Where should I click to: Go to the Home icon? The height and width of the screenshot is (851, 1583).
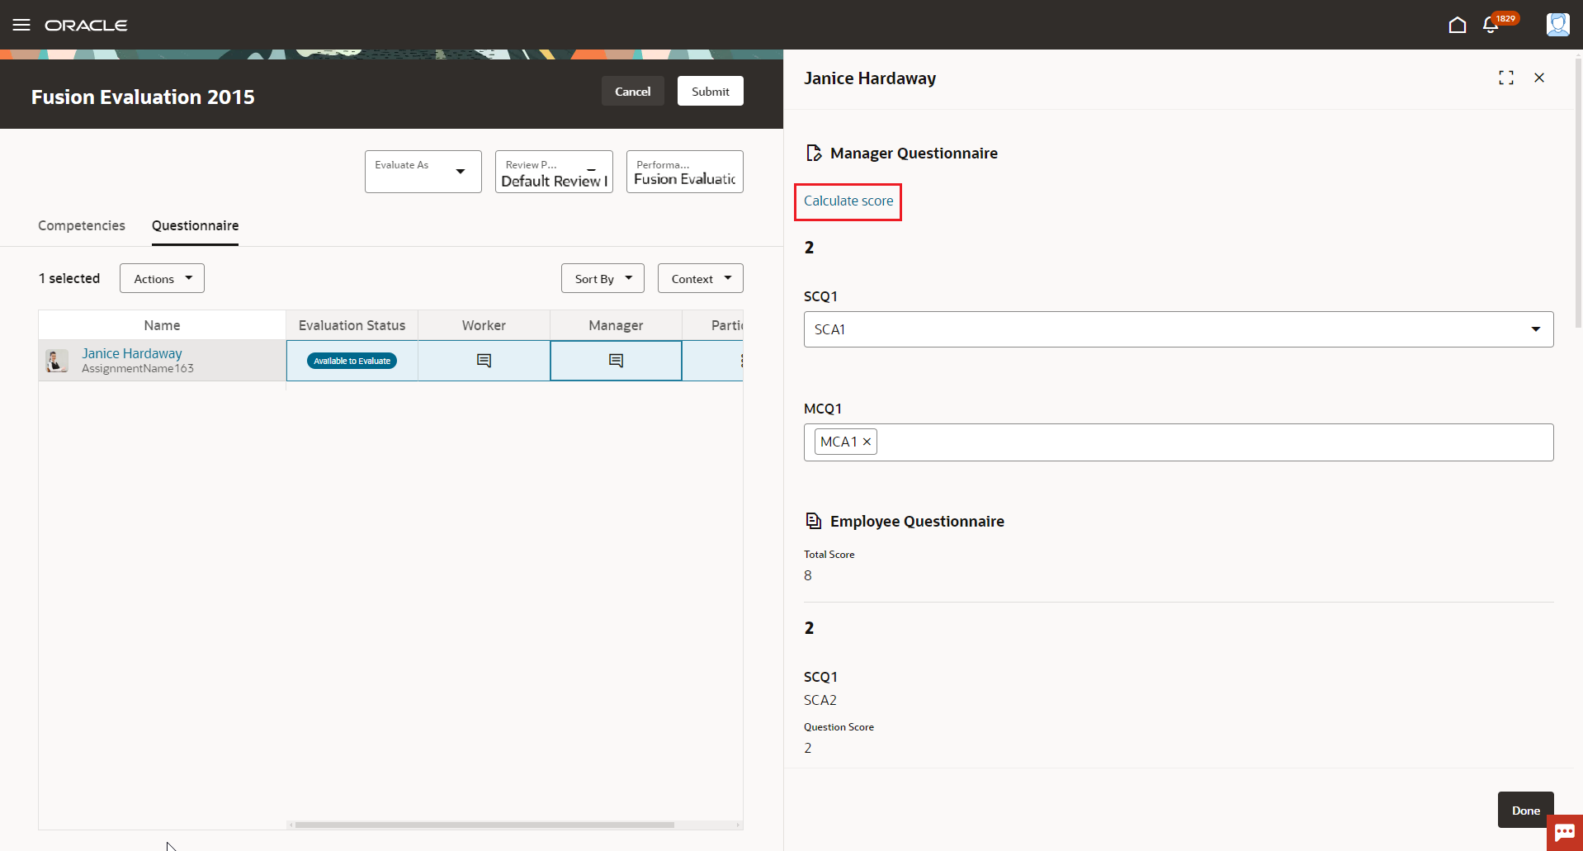1458,25
